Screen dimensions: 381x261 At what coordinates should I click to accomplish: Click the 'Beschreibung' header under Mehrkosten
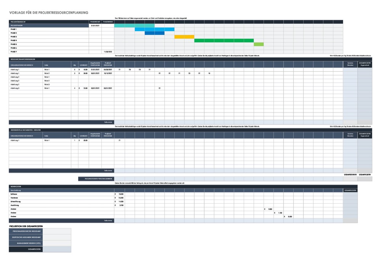tap(61, 190)
